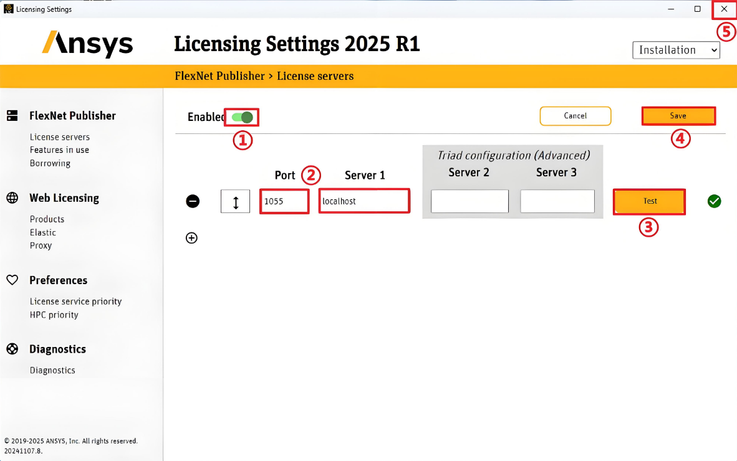Click the Save button

pyautogui.click(x=678, y=116)
